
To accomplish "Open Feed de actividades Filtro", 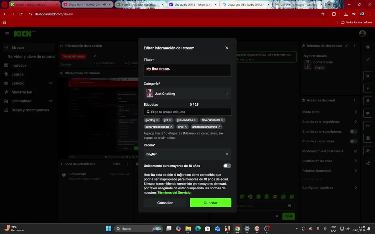I will tap(117, 164).
